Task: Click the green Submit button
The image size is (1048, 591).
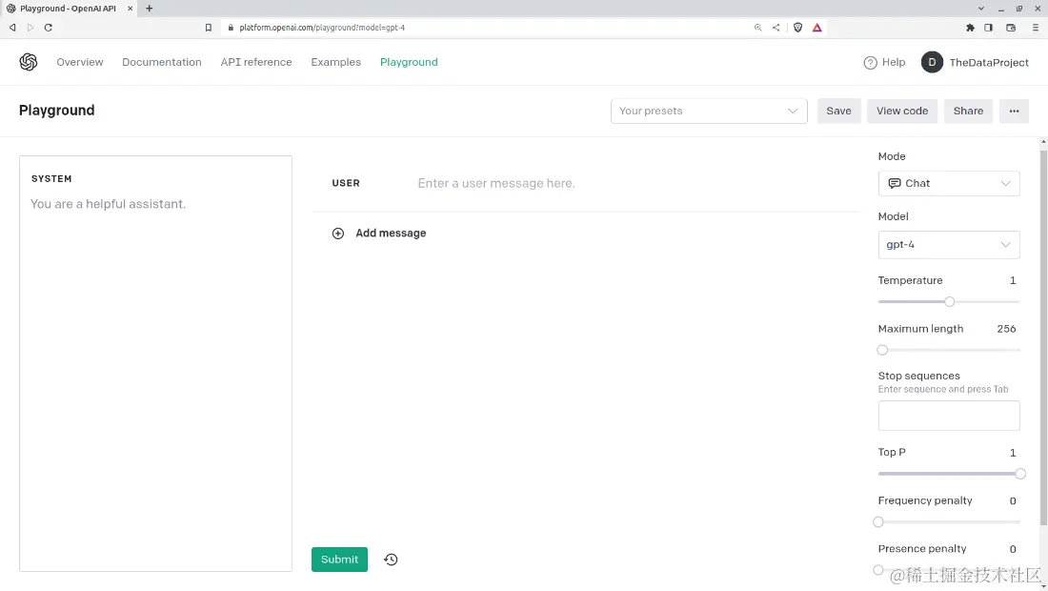Action: pyautogui.click(x=339, y=560)
